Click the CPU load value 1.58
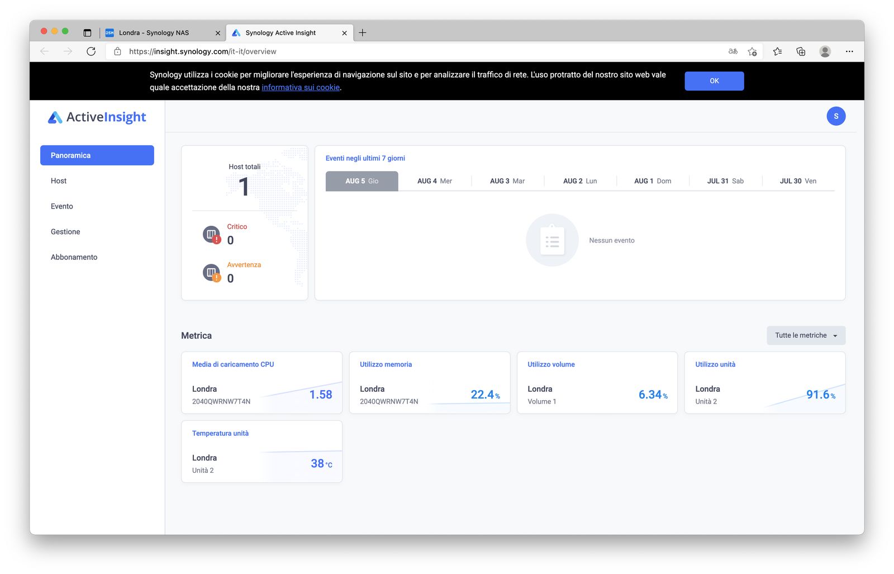The width and height of the screenshot is (894, 574). (x=321, y=395)
